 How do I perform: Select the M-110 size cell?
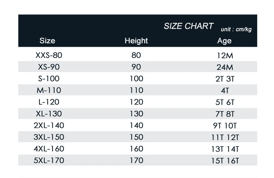(49, 90)
